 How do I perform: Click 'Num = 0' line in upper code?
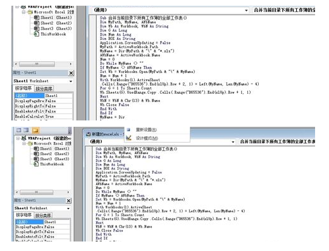(107, 60)
